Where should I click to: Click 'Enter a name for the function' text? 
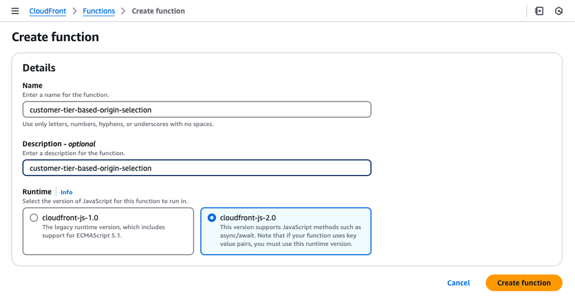[66, 95]
